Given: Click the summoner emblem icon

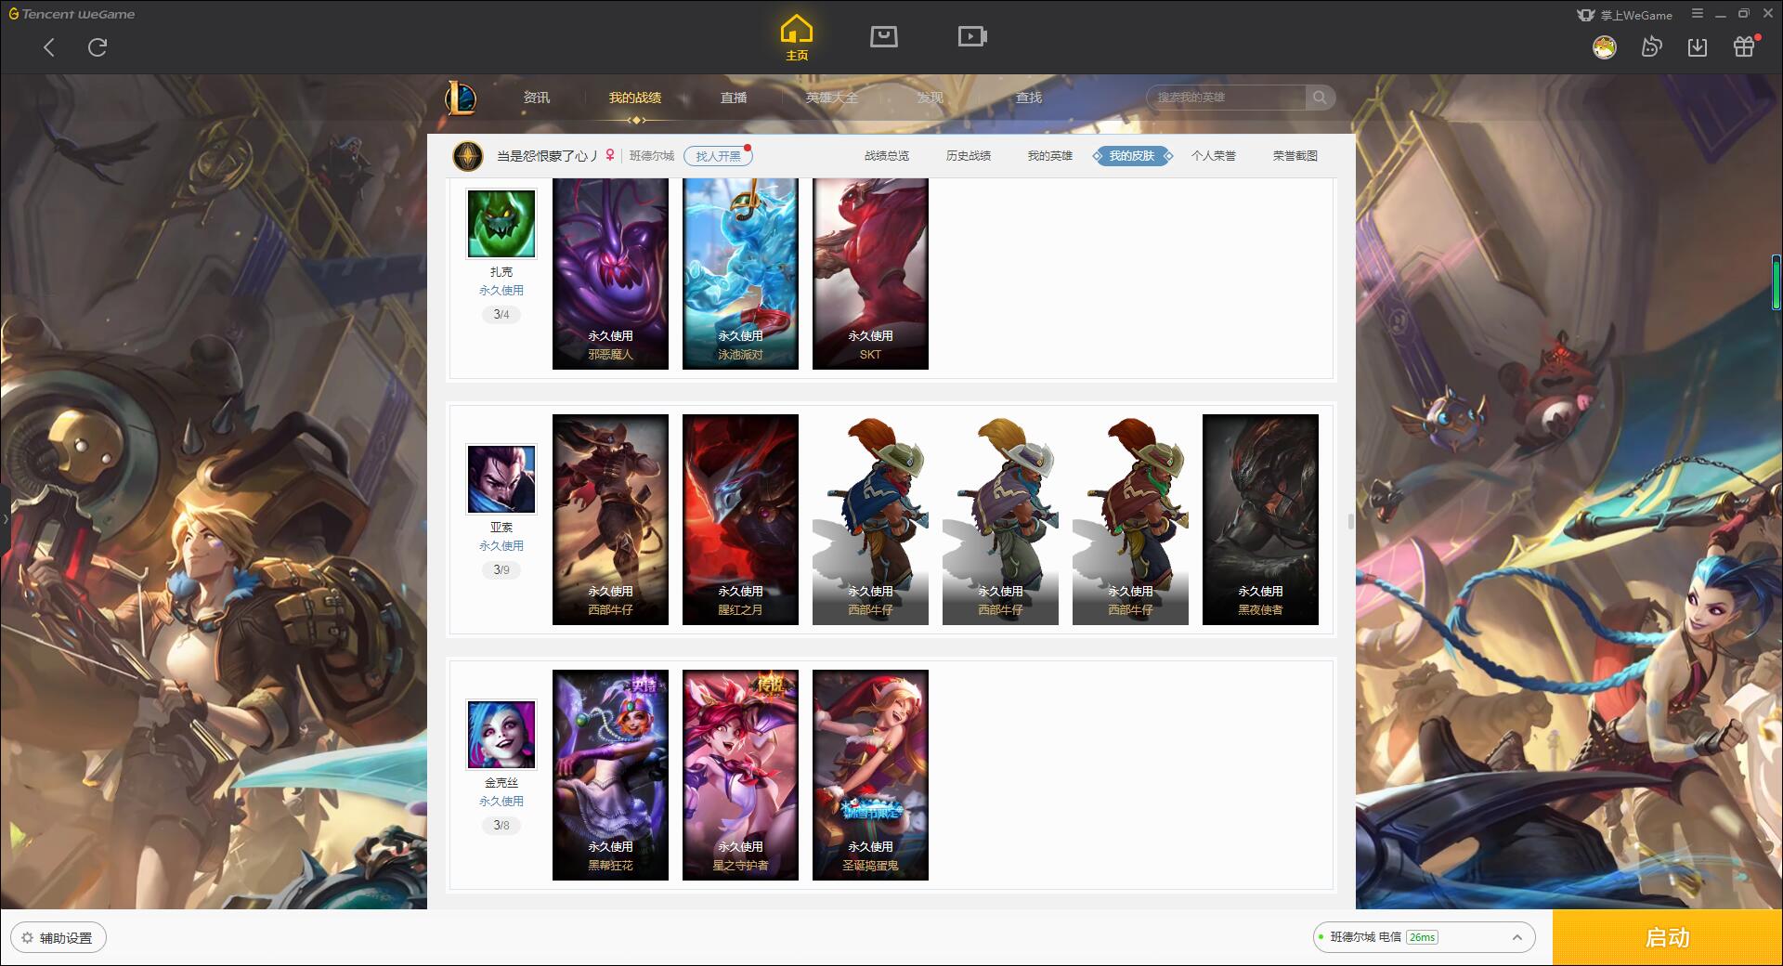Looking at the screenshot, I should click(467, 156).
